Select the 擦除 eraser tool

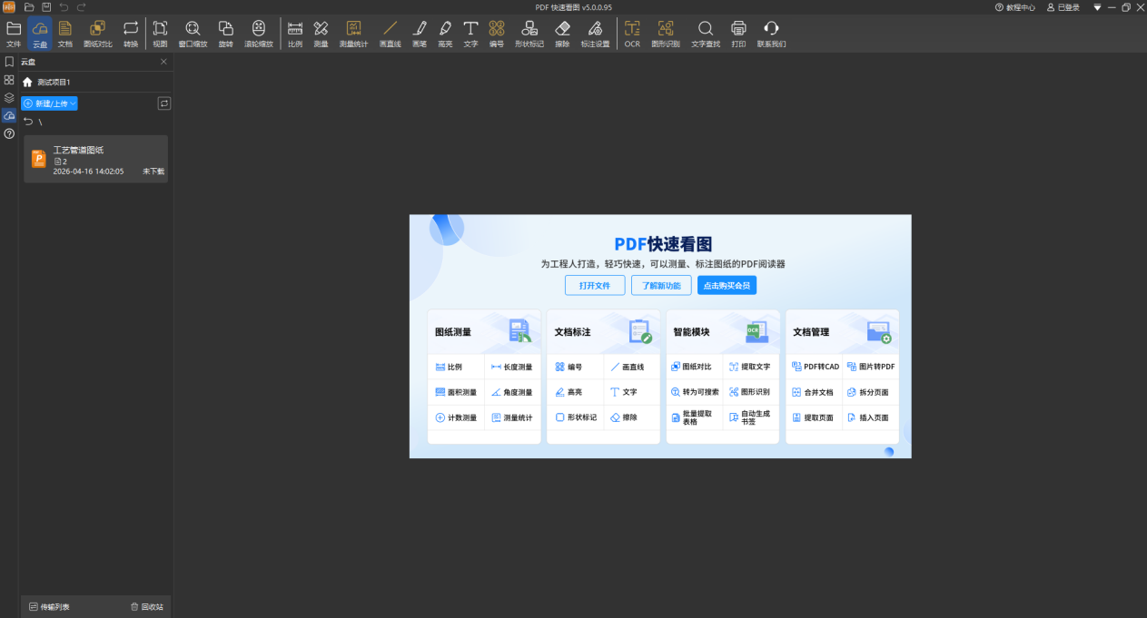(562, 34)
